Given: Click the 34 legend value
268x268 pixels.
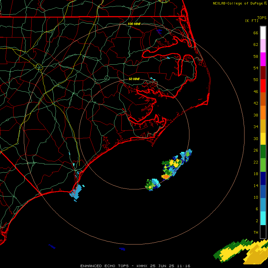Looking at the screenshot, I should point(256,127).
